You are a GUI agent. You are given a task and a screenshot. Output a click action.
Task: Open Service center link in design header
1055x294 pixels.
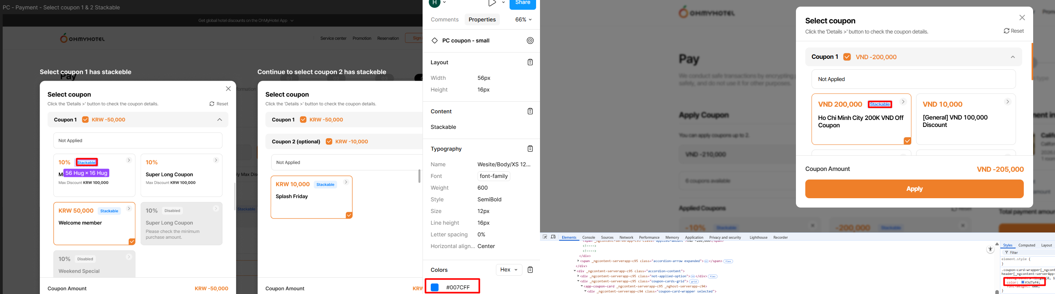pos(333,39)
